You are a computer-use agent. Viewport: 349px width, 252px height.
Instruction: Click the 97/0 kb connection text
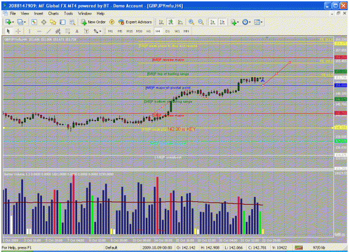pyautogui.click(x=319, y=248)
